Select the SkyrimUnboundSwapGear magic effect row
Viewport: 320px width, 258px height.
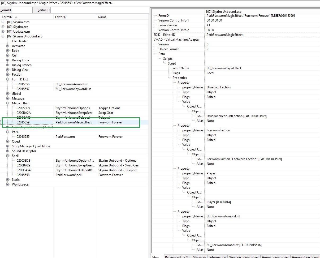(x=74, y=113)
